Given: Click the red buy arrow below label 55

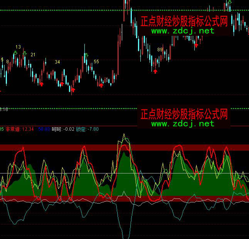Looking at the screenshot, I should tap(101, 85).
